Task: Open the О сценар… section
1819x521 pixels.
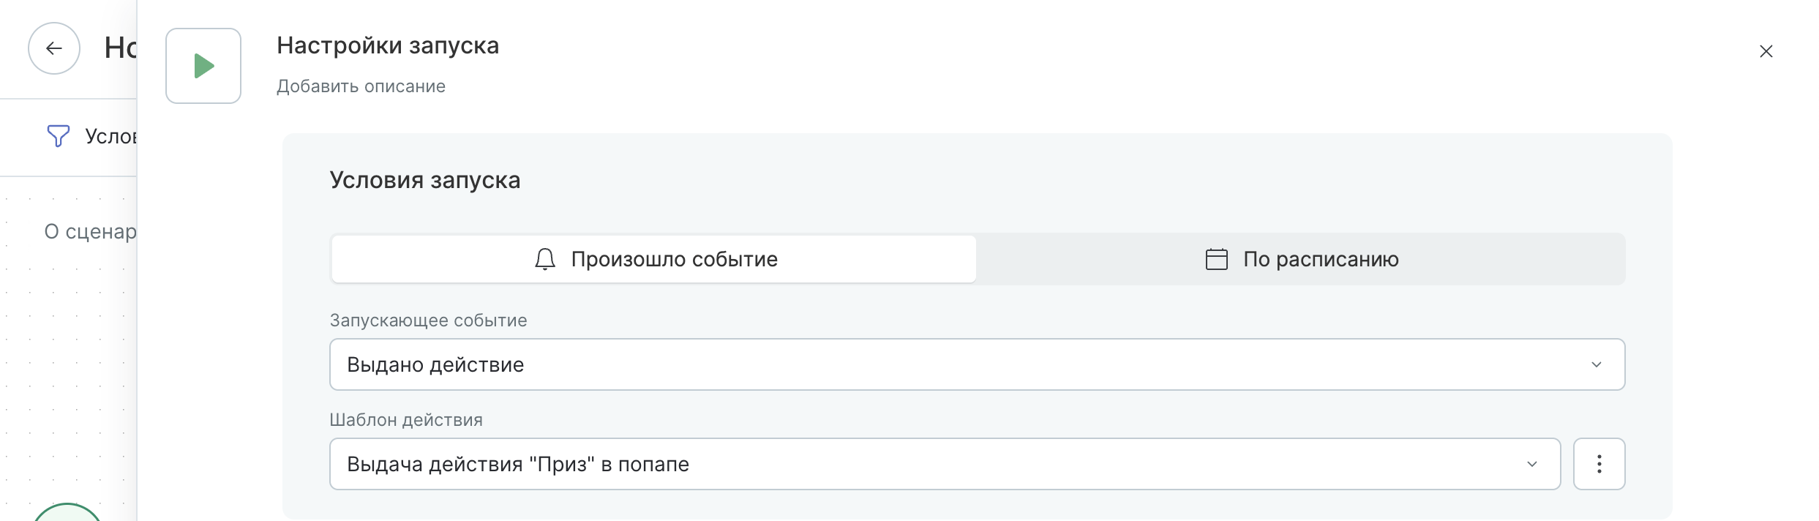Action: click(x=91, y=231)
